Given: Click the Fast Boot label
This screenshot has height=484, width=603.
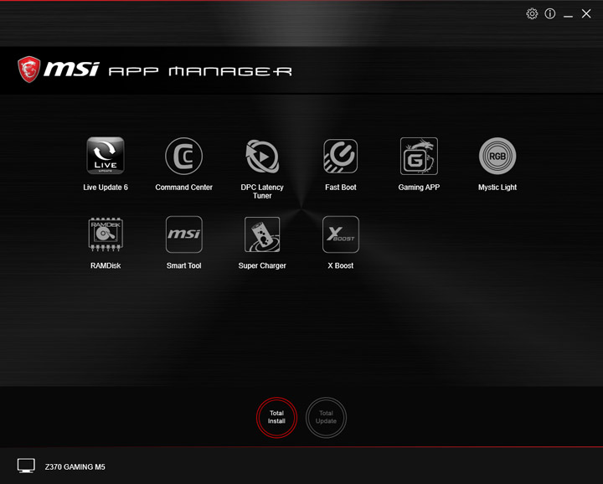Looking at the screenshot, I should [x=341, y=188].
